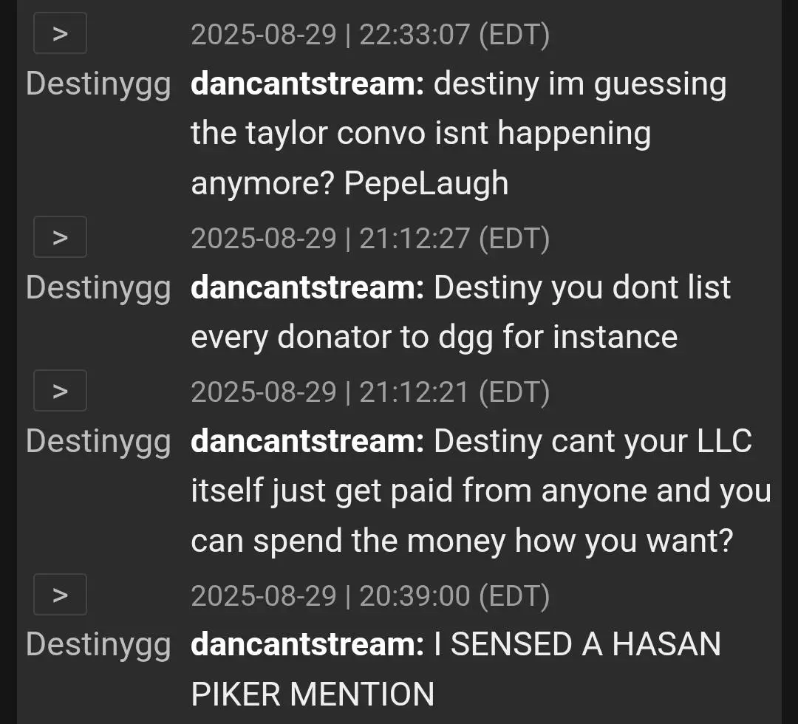Image resolution: width=798 pixels, height=724 pixels.
Task: Click message text 'every donator to dgg for instance'
Action: [434, 338]
